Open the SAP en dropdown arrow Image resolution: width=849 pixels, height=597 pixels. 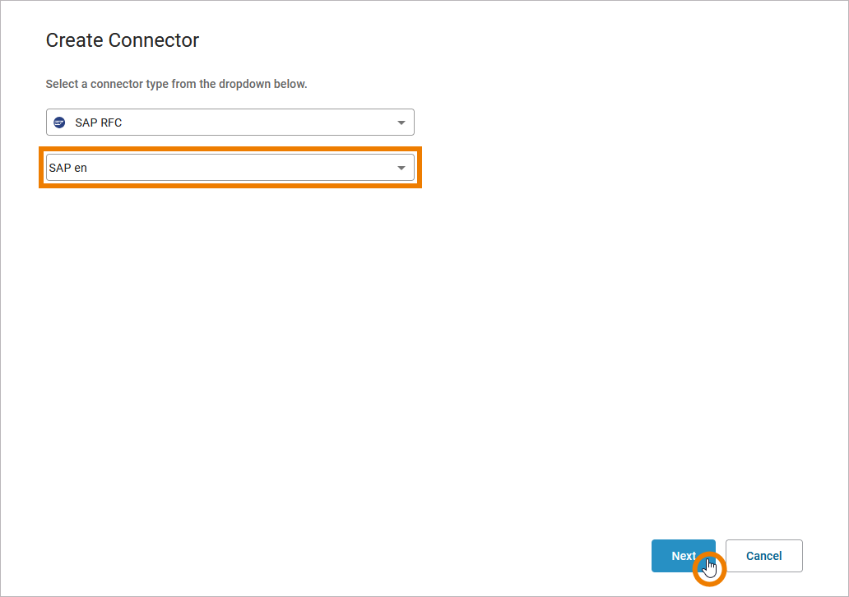pos(401,168)
